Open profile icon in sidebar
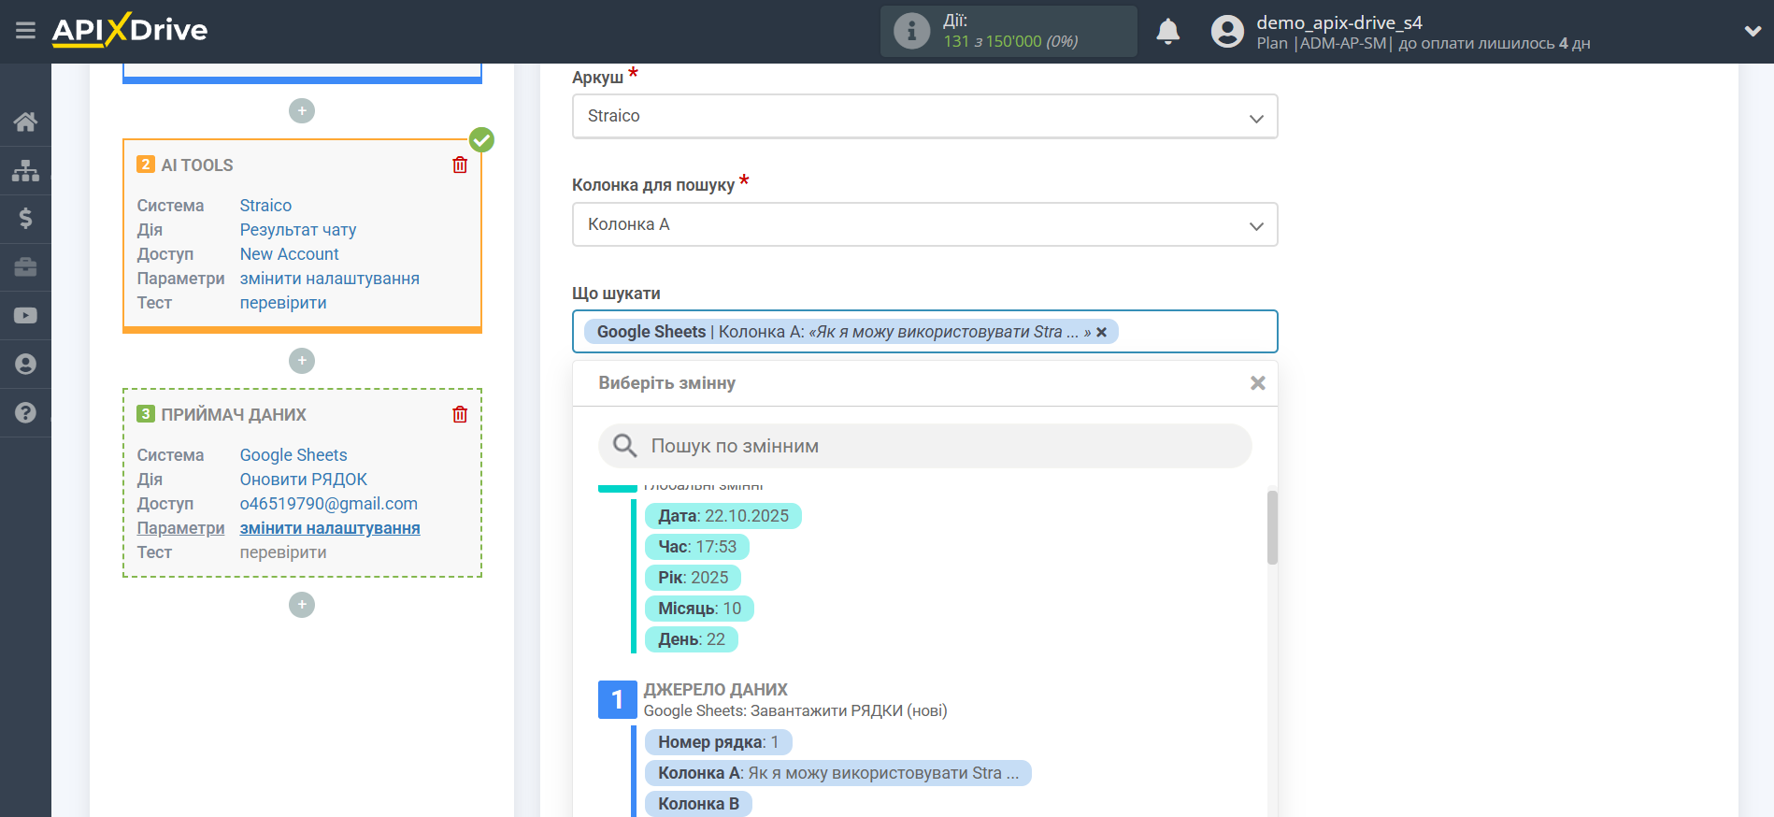 click(x=25, y=364)
